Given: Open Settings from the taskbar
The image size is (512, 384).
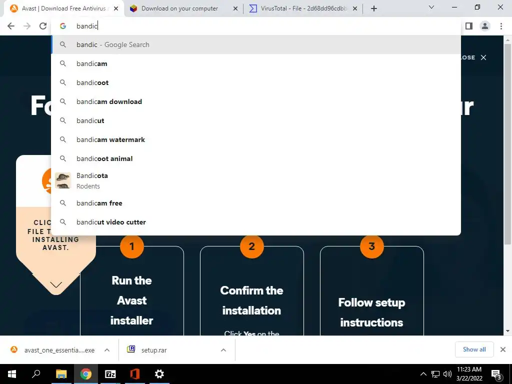Looking at the screenshot, I should tap(159, 374).
